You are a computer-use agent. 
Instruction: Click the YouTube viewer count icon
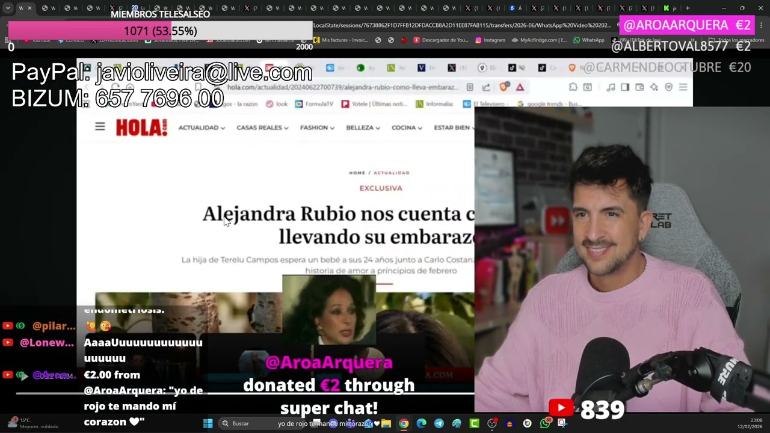(561, 408)
